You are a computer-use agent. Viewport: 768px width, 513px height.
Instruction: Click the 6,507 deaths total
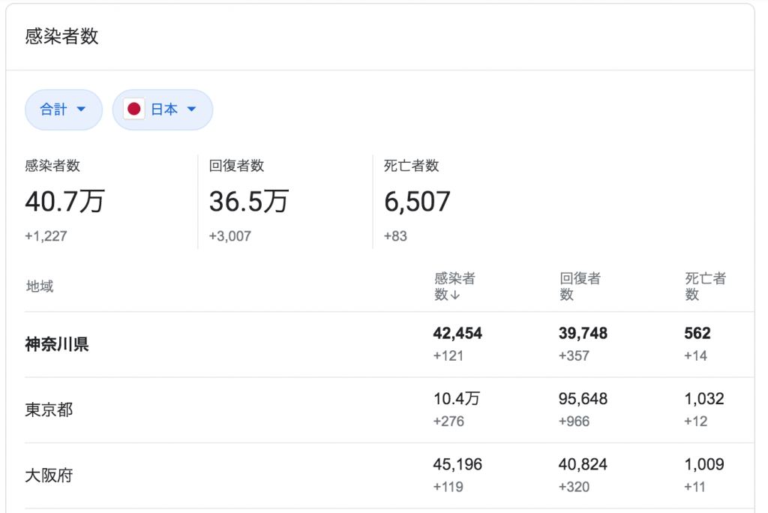pos(417,202)
